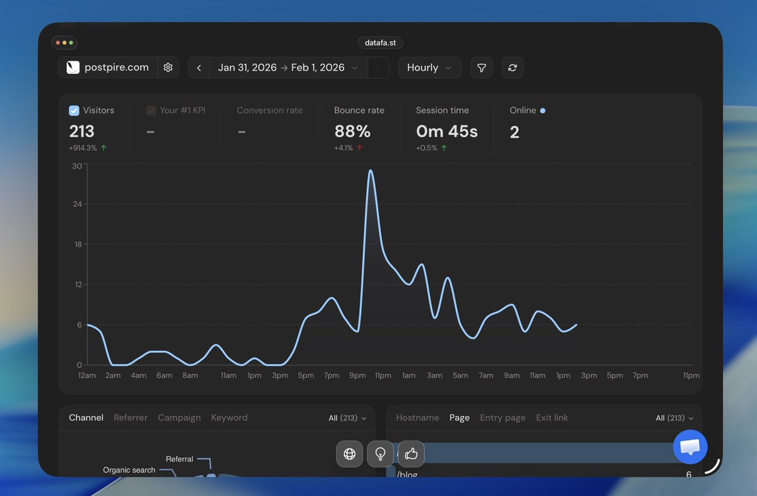The image size is (757, 496).
Task: Click Session time green up arrow
Action: (444, 148)
